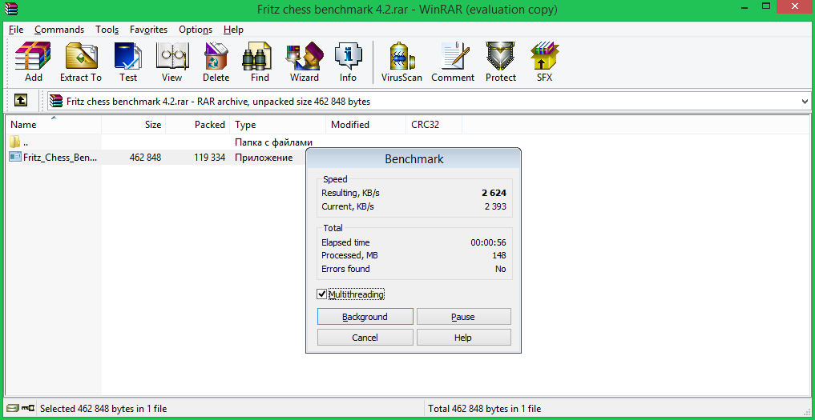Image resolution: width=815 pixels, height=420 pixels.
Task: Open the Favorites menu
Action: coord(148,30)
